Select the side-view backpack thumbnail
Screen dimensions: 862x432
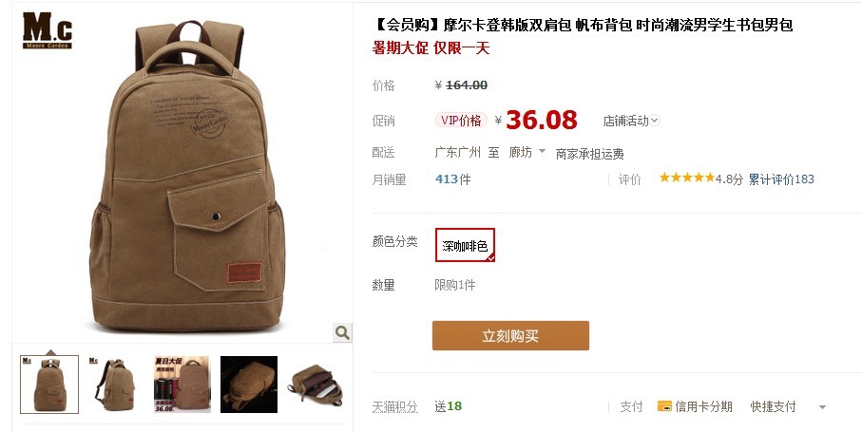(x=115, y=385)
